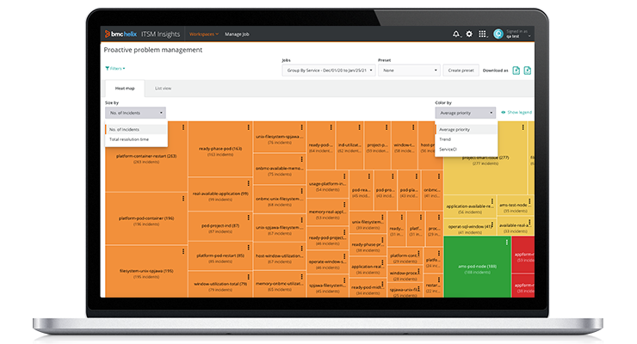Click the qa test user avatar
The height and width of the screenshot is (344, 637).
498,34
